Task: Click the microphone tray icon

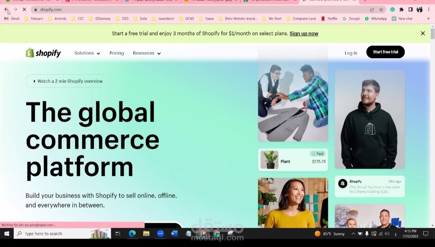Action: pyautogui.click(x=367, y=234)
